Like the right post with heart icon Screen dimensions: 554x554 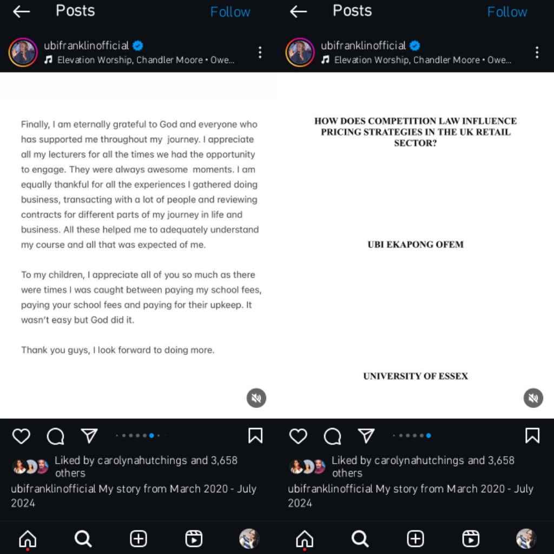298,436
